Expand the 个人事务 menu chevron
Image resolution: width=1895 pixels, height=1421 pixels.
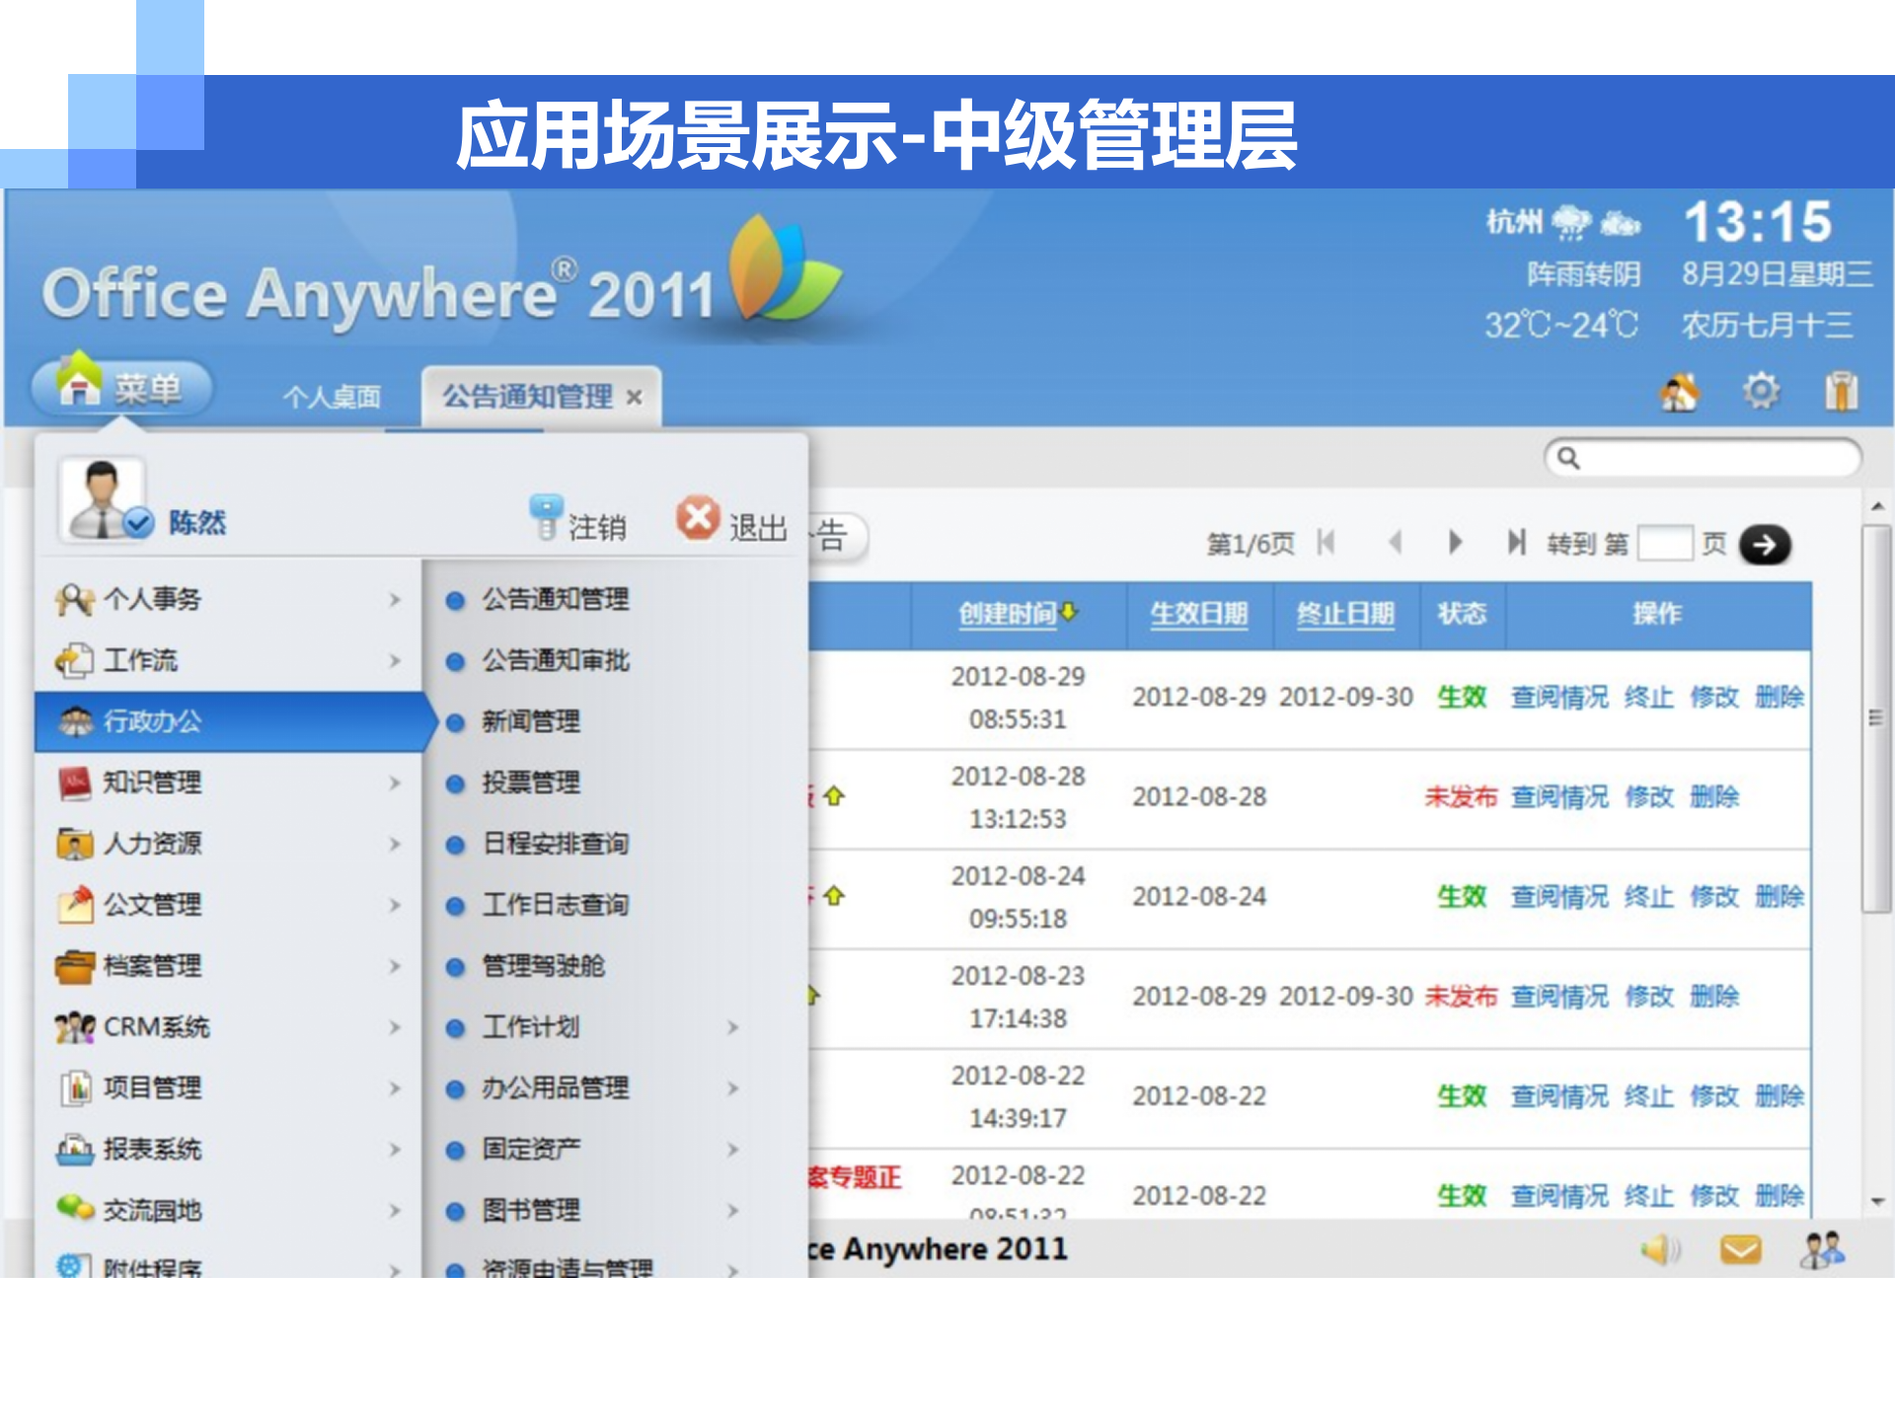click(395, 600)
